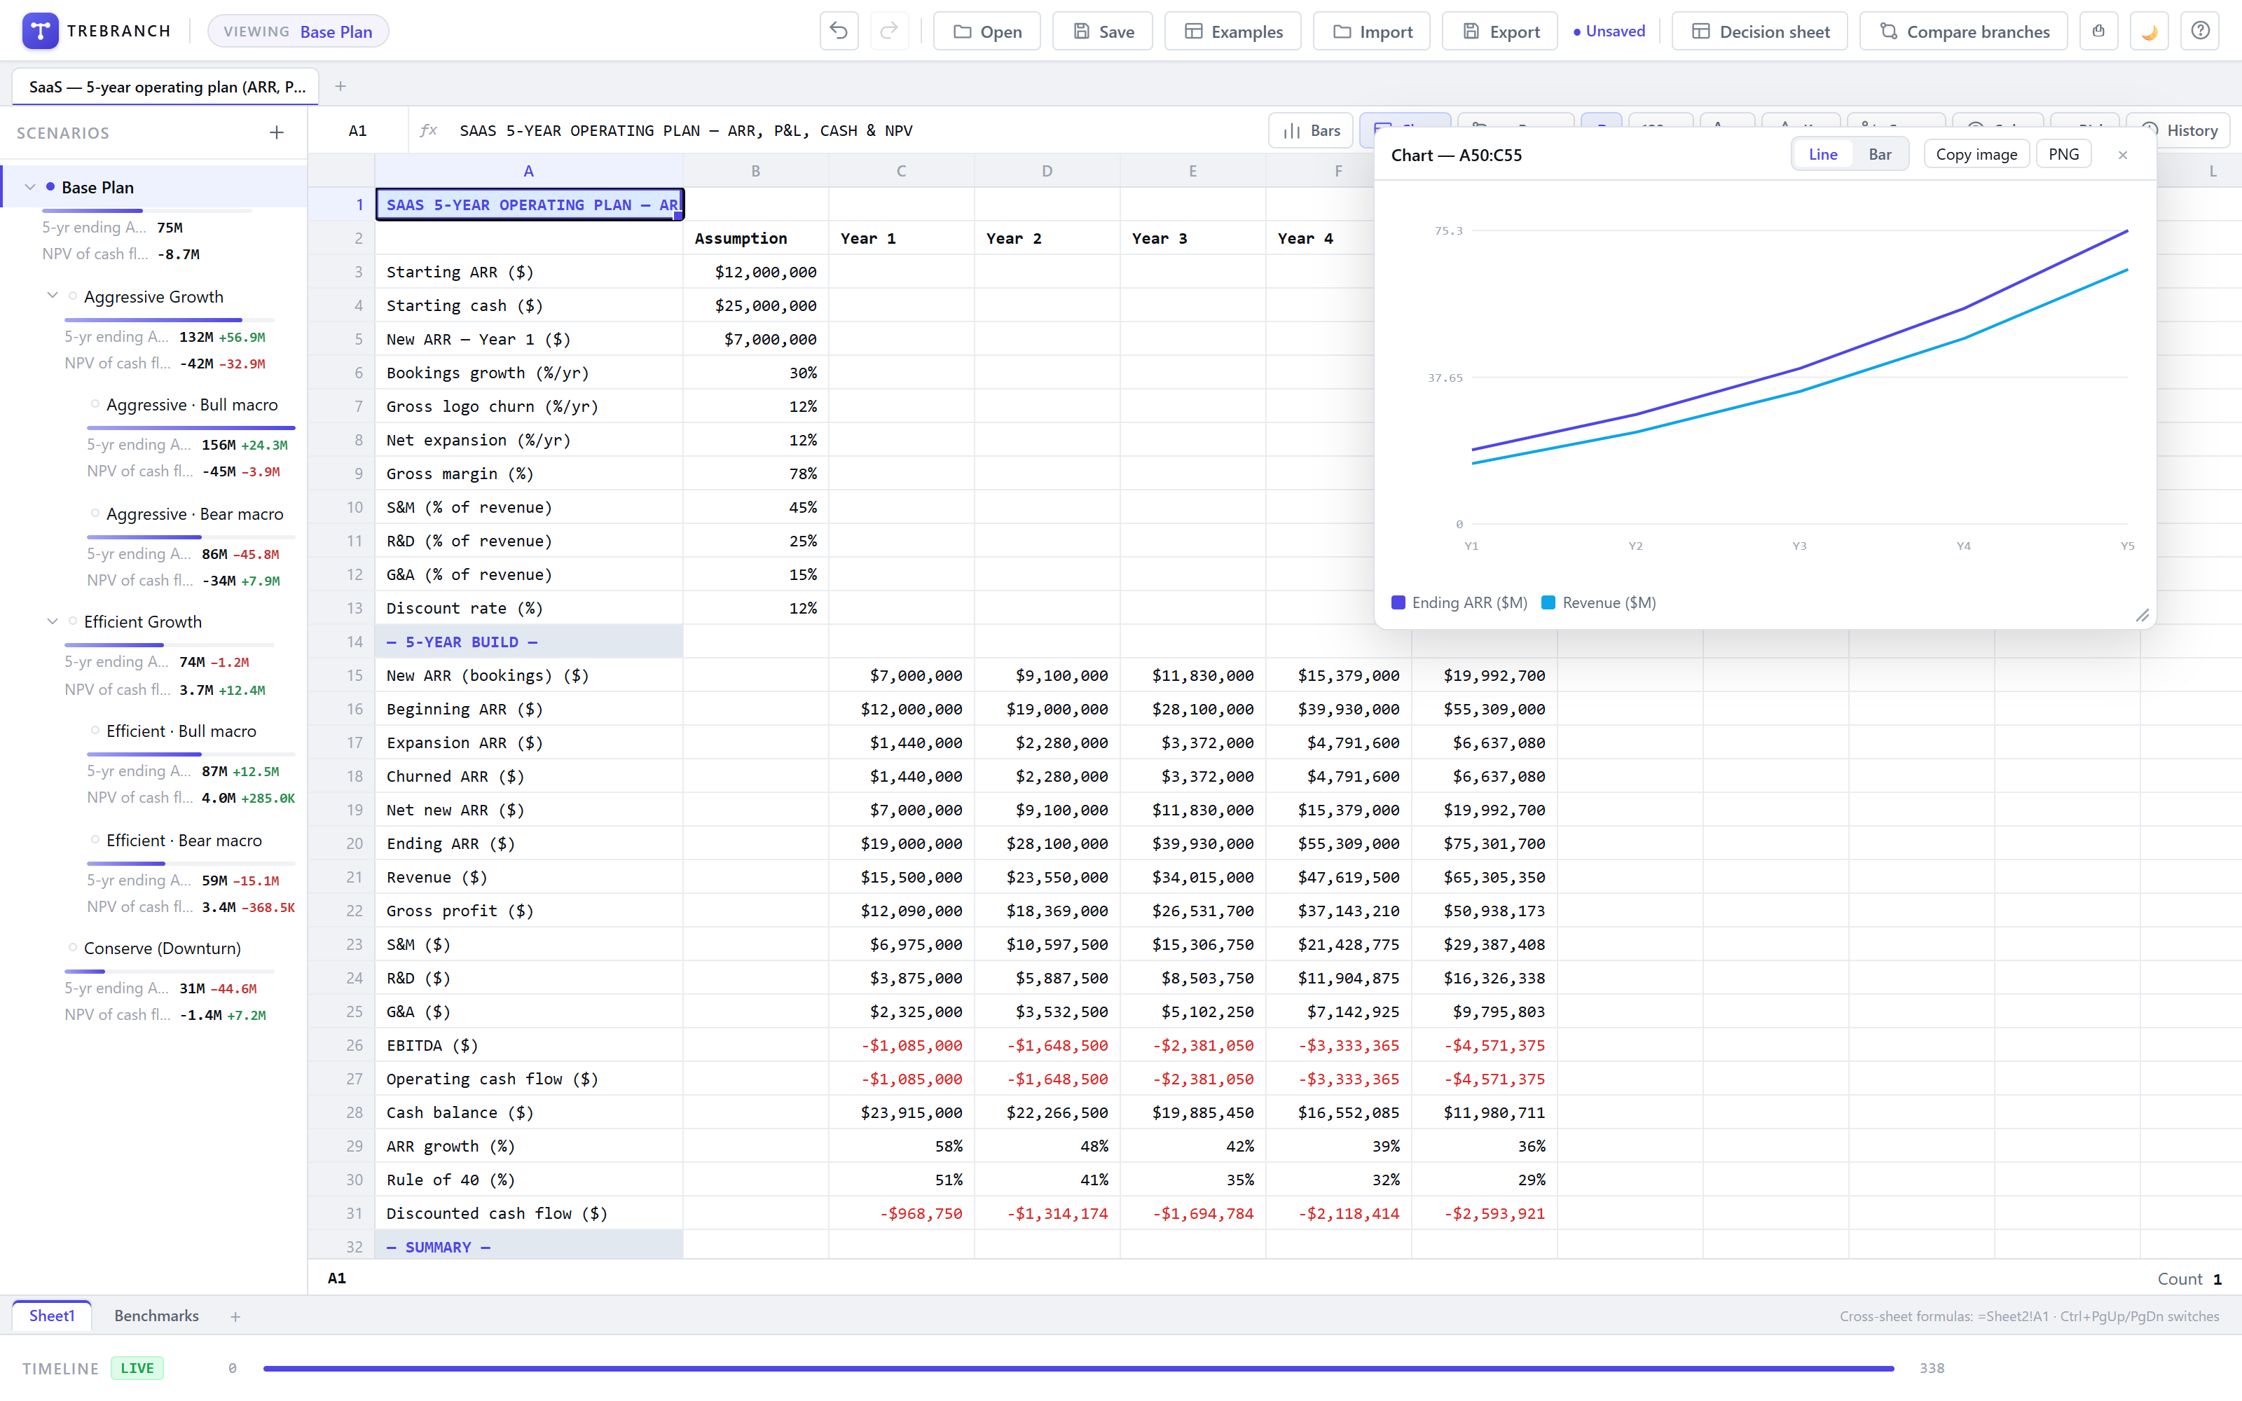Click the fx formula icon
This screenshot has height=1401, width=2242.
(x=428, y=131)
